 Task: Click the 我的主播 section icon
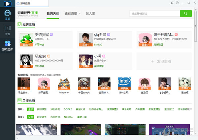[x=19, y=24]
